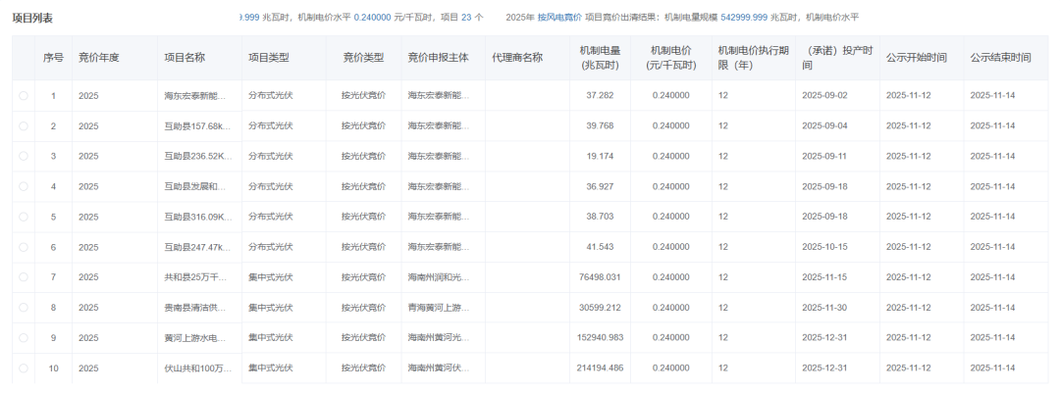
Task: Click the 代理商名称 column header
Action: 517,58
